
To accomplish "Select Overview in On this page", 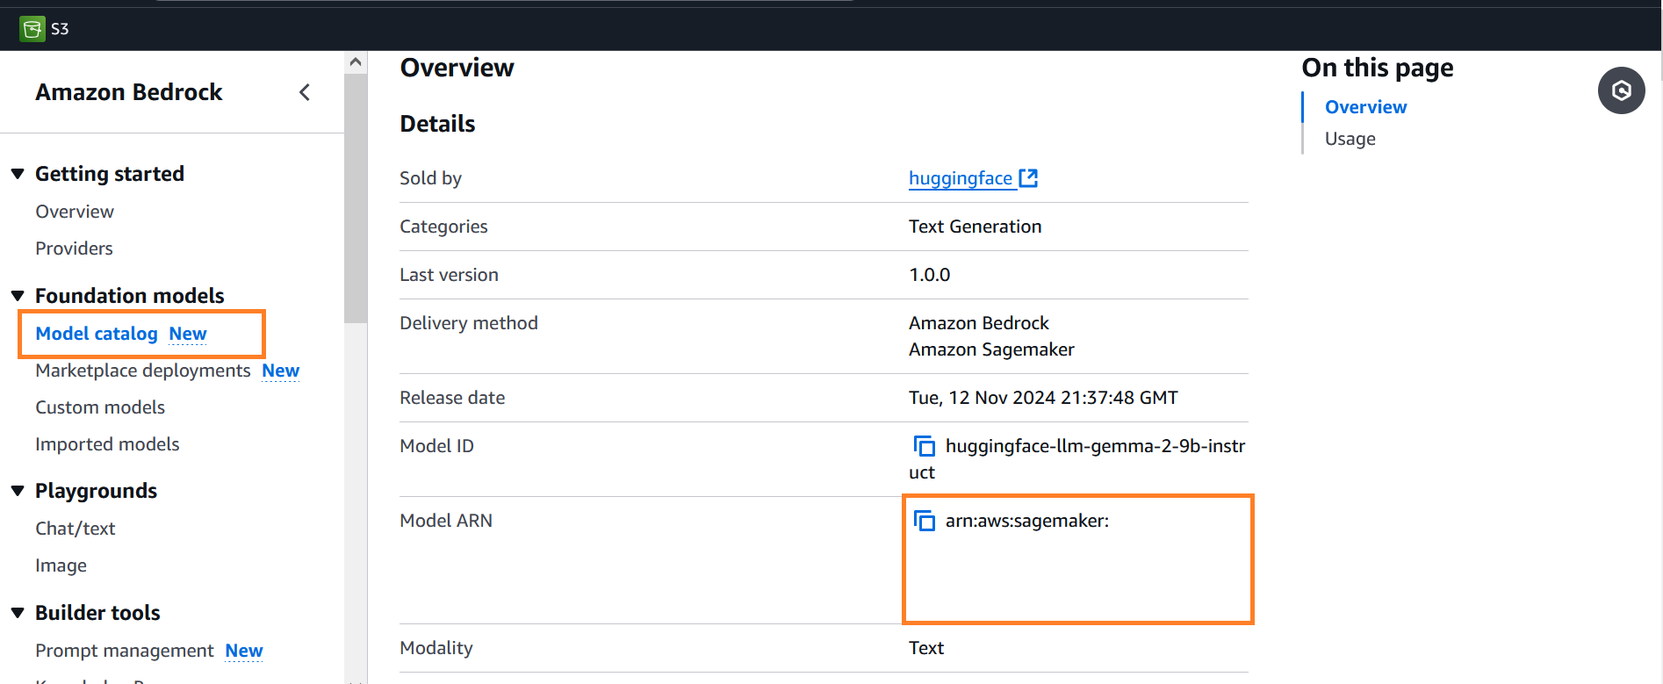I will pyautogui.click(x=1365, y=107).
